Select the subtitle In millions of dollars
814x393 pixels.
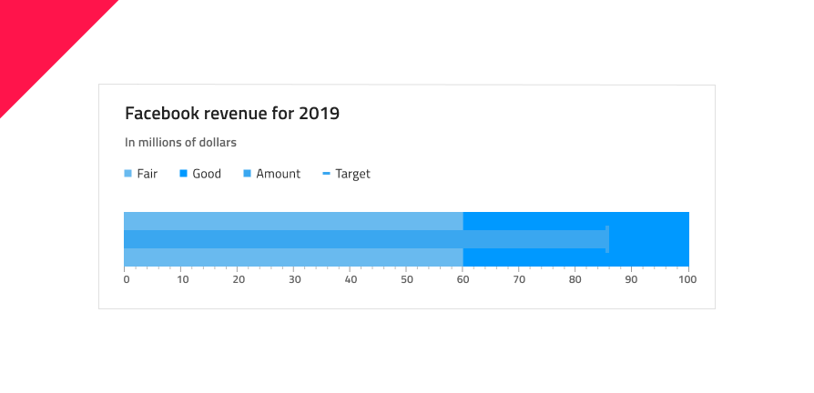[180, 143]
